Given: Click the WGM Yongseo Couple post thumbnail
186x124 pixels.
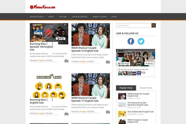Looking at the screenshot, I should 122,122.
